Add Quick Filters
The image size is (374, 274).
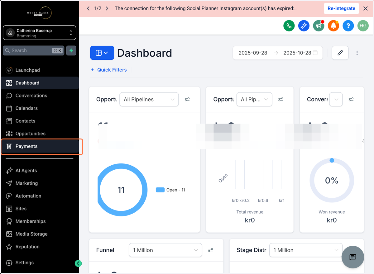pyautogui.click(x=108, y=70)
